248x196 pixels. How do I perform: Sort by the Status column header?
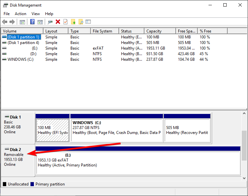(132, 31)
